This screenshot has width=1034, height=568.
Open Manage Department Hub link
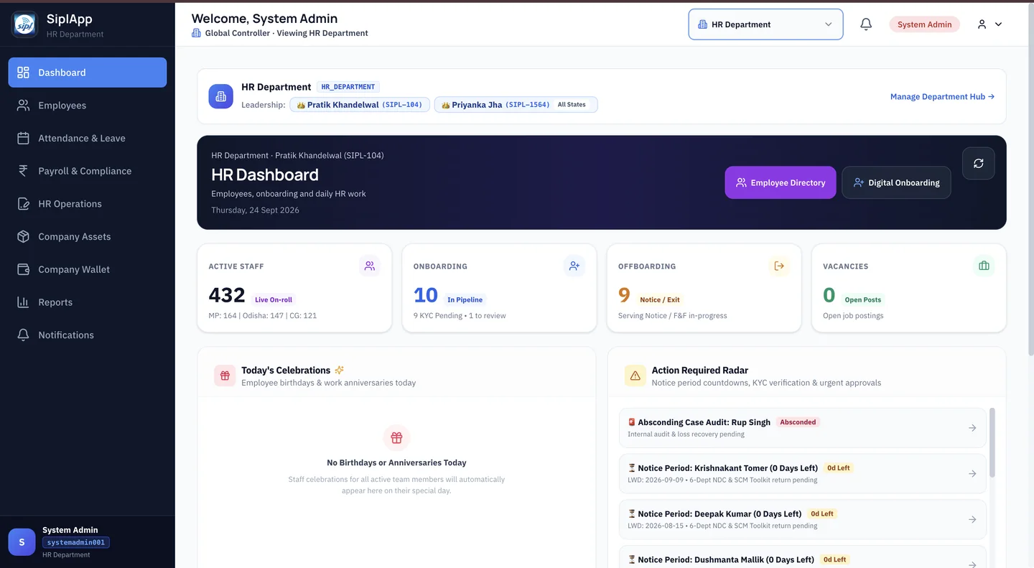tap(942, 96)
